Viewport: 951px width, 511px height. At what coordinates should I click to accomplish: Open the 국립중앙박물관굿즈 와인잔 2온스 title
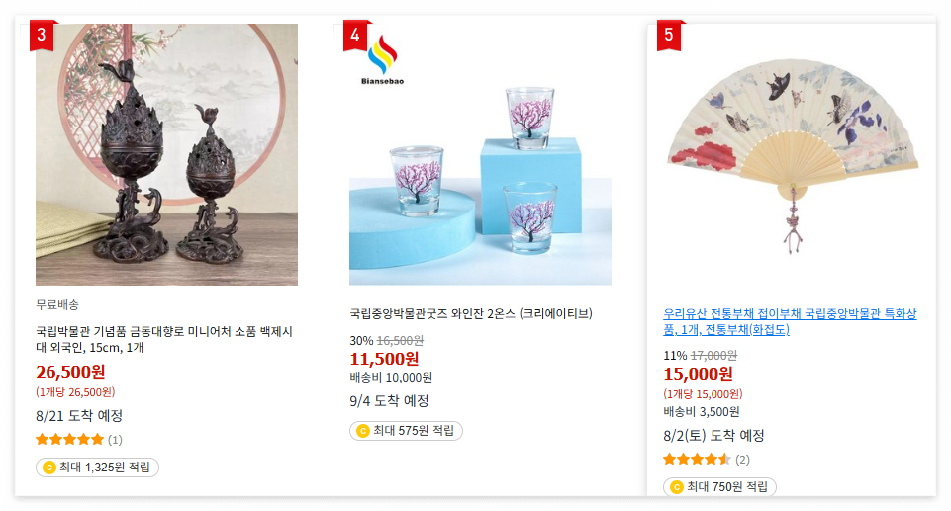[471, 313]
